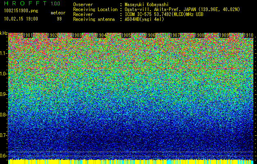Click the 1907 time marker
257x164 pixels.
coord(175,35)
